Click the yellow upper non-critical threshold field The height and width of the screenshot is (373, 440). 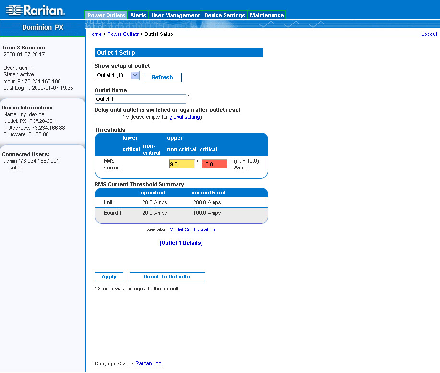click(x=181, y=164)
